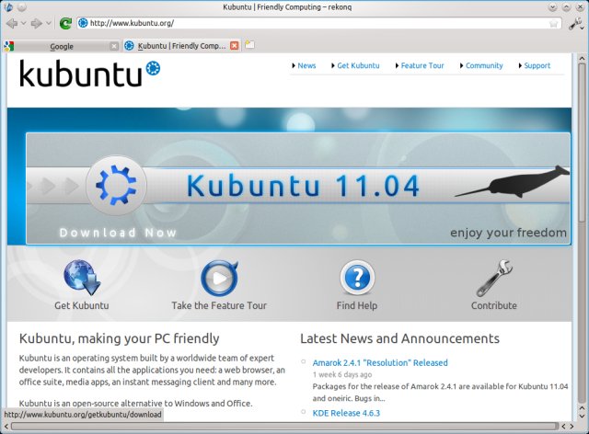Viewport: 589px width, 434px height.
Task: Click Download Now on the banner
Action: [118, 233]
